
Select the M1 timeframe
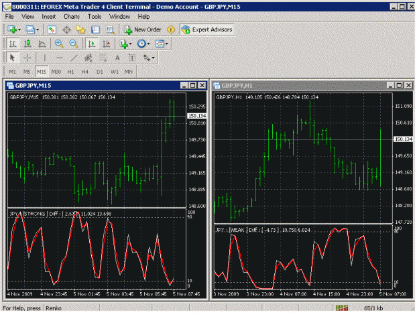(12, 72)
